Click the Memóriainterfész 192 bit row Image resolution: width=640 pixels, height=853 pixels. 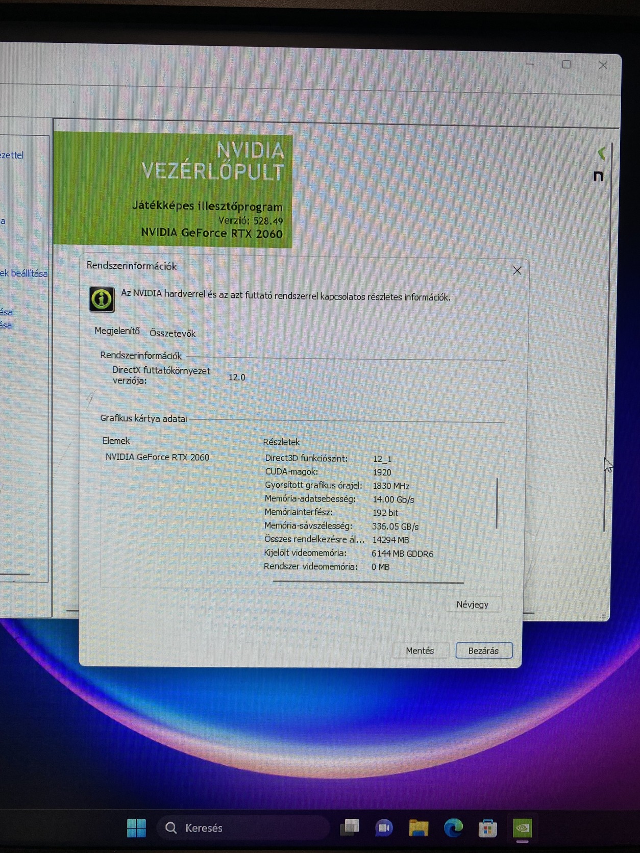pos(331,512)
